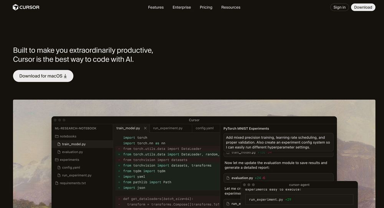Click the file icon next to requirements.txt
Screen dimensions: 384x208
coord(56,183)
